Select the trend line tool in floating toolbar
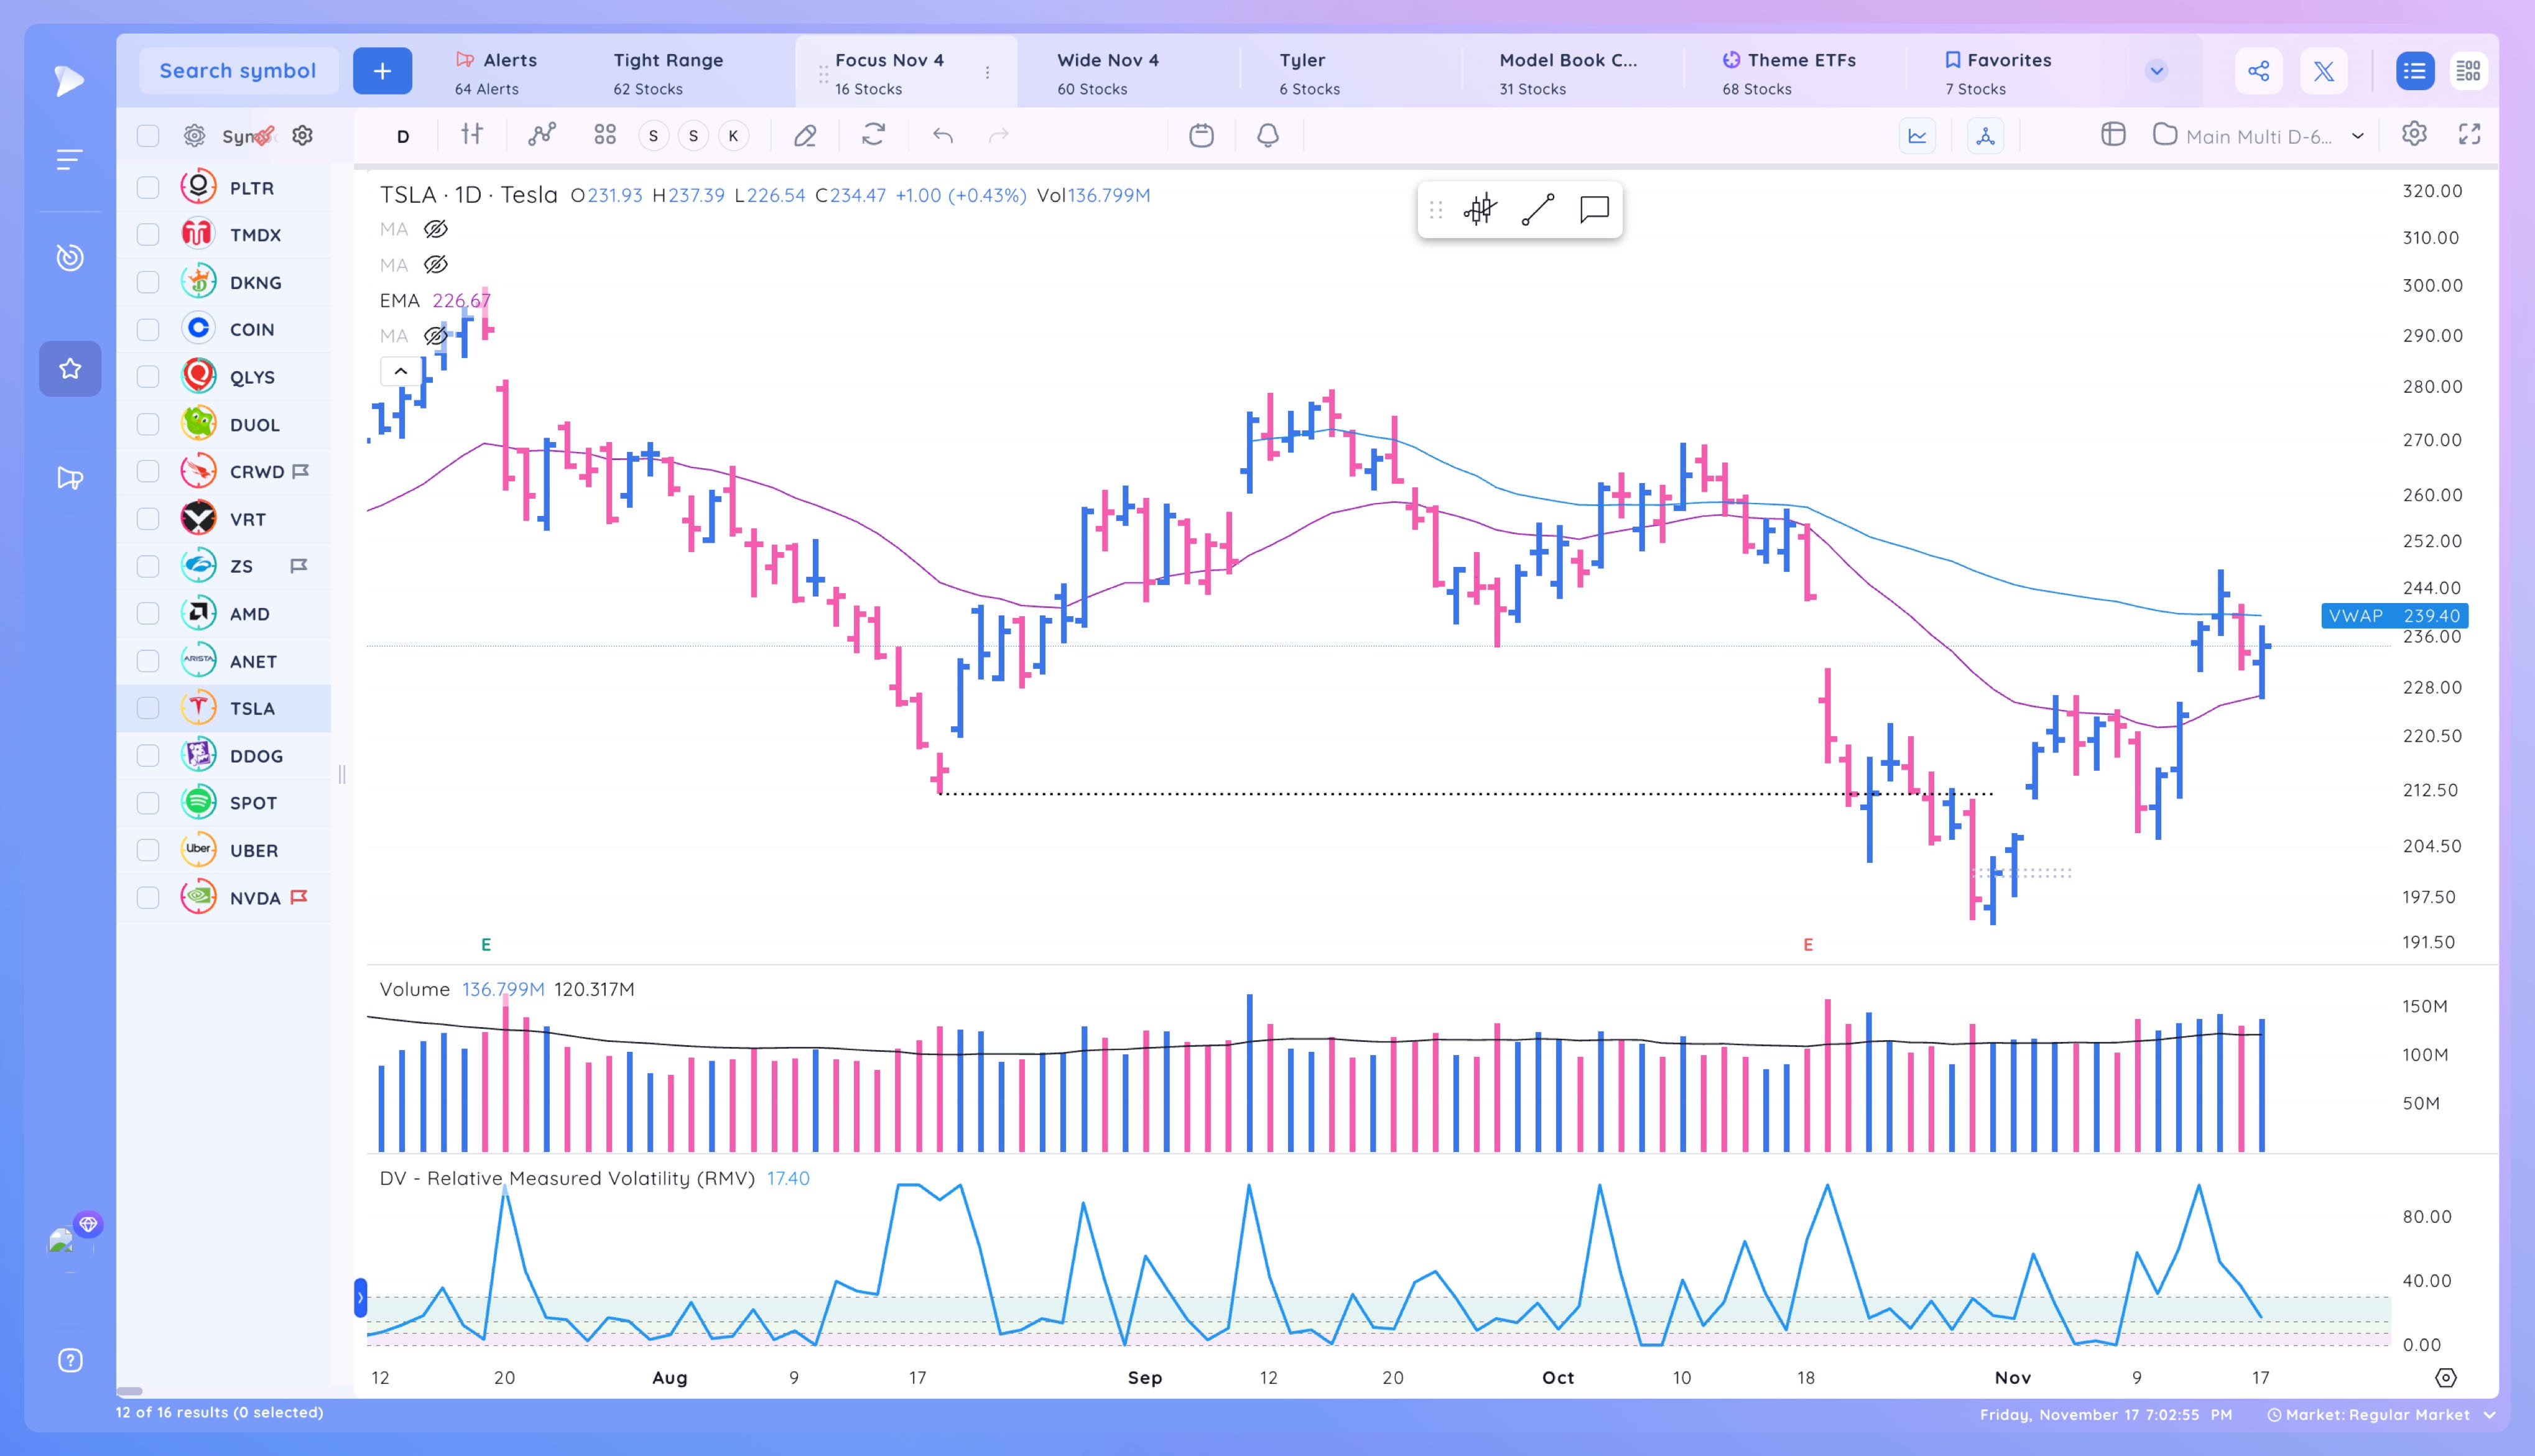 (1537, 210)
